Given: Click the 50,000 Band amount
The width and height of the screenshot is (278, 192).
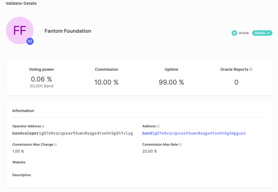Looking at the screenshot, I should (41, 86).
